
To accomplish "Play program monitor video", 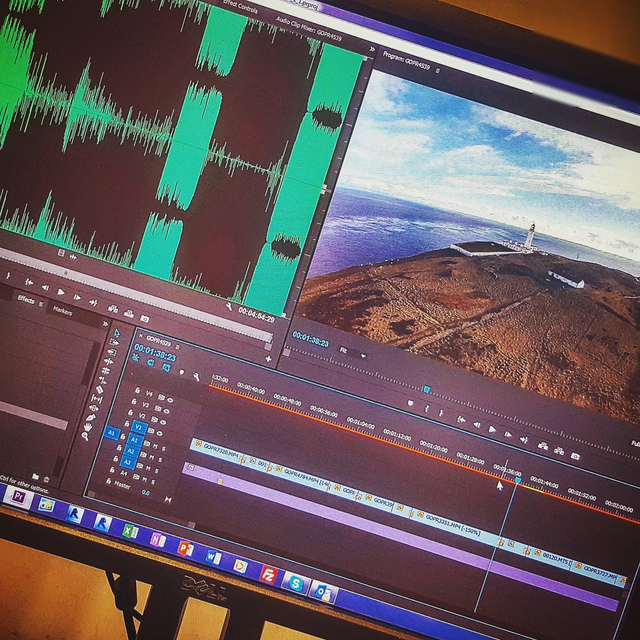I will tap(492, 429).
